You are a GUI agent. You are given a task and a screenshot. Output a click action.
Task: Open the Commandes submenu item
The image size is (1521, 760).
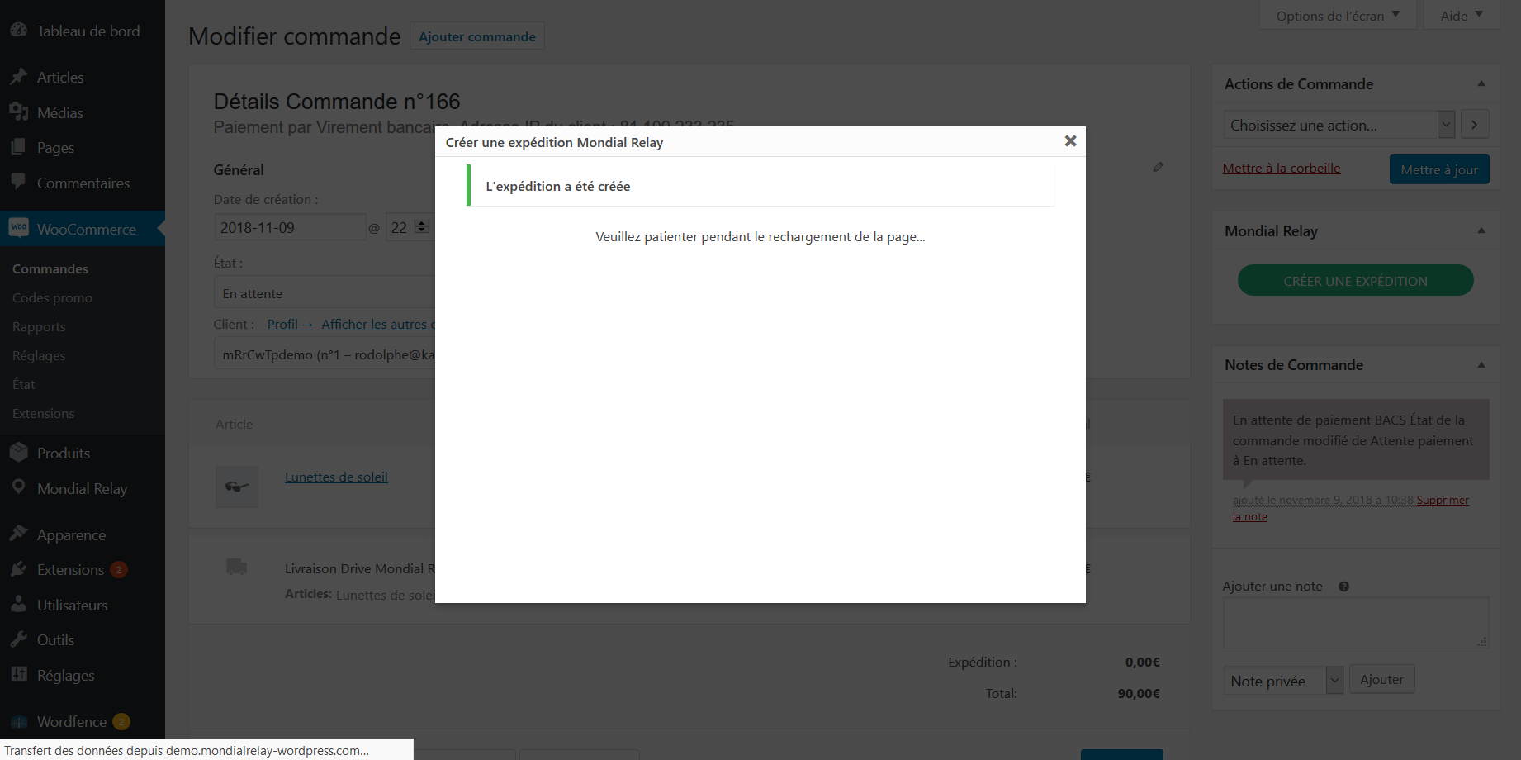[50, 268]
